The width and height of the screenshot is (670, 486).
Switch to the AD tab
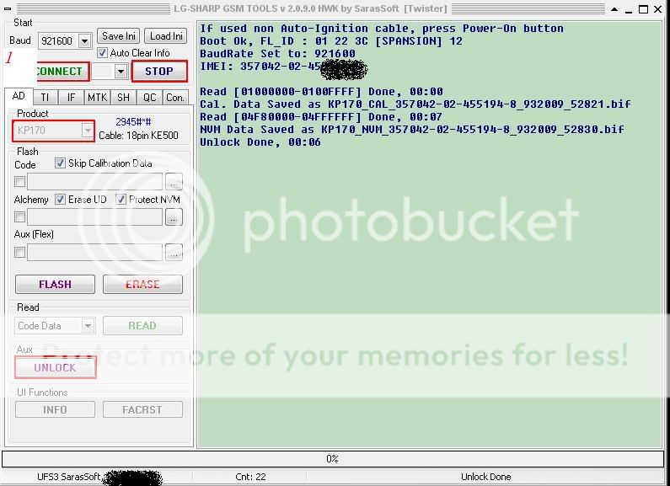point(19,96)
